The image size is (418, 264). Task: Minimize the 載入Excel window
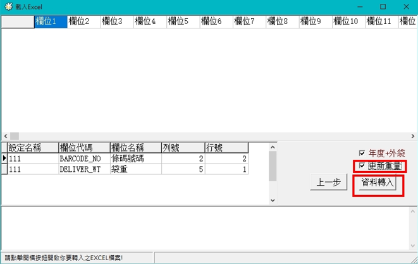pyautogui.click(x=359, y=6)
